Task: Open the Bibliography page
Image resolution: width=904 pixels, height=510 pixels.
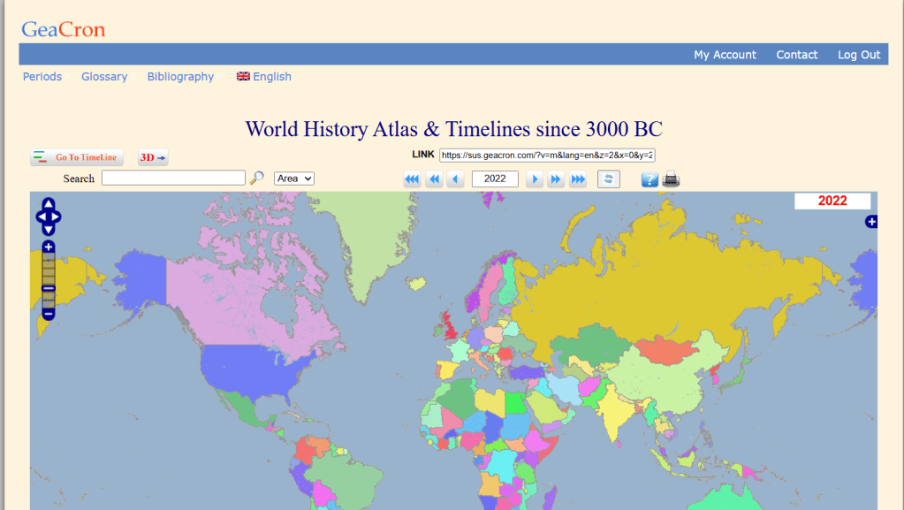Action: tap(180, 77)
